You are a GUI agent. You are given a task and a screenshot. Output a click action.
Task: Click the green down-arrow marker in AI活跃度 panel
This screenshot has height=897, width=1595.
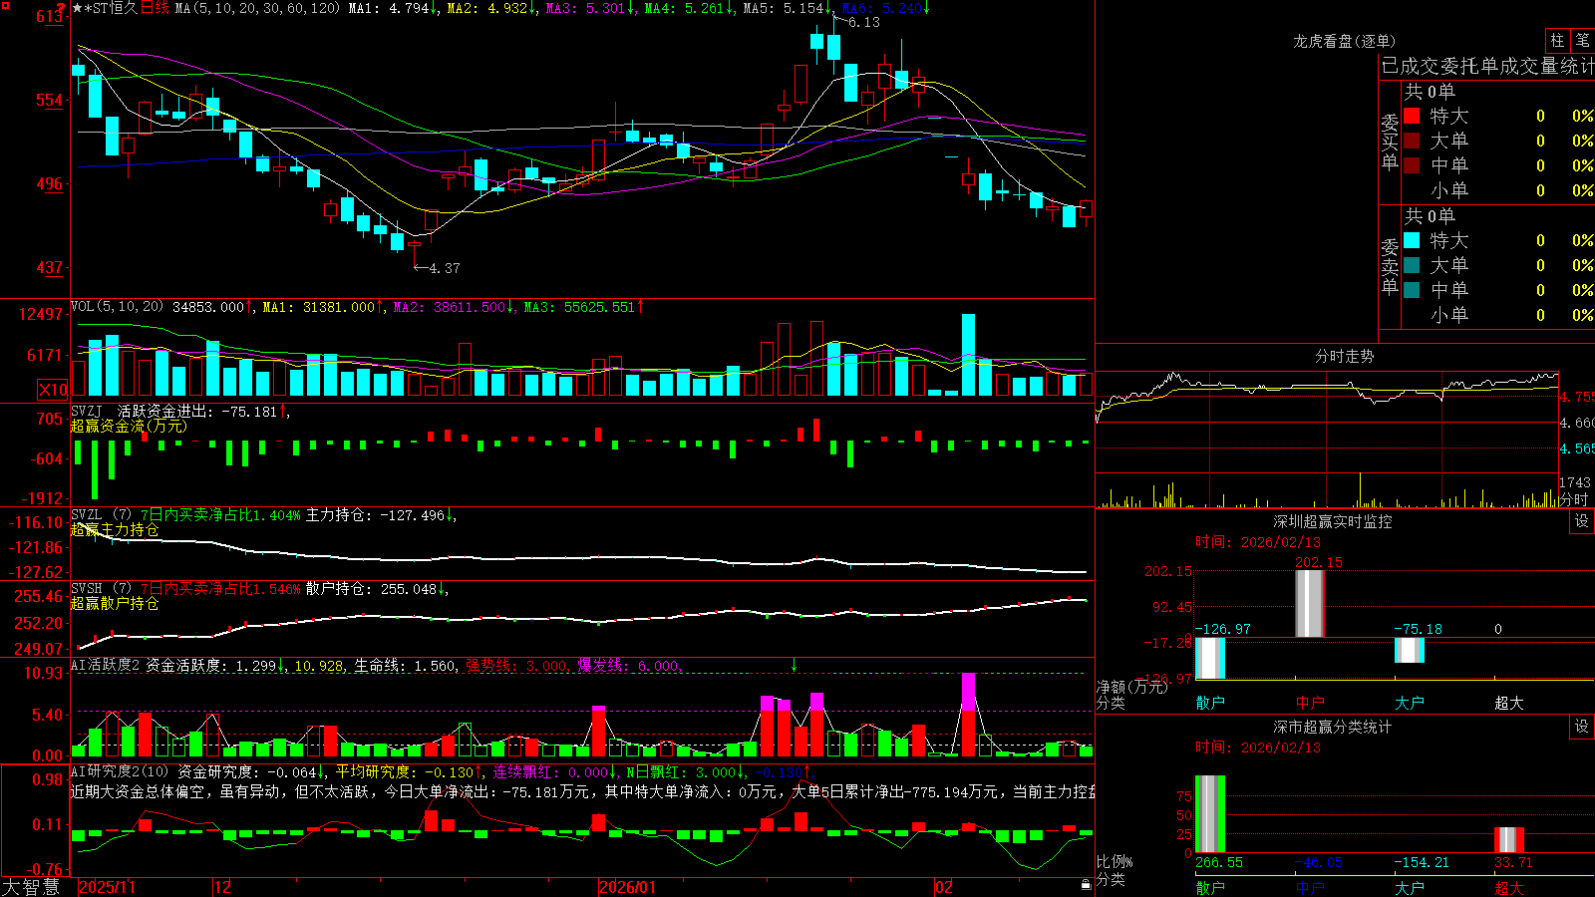(795, 665)
